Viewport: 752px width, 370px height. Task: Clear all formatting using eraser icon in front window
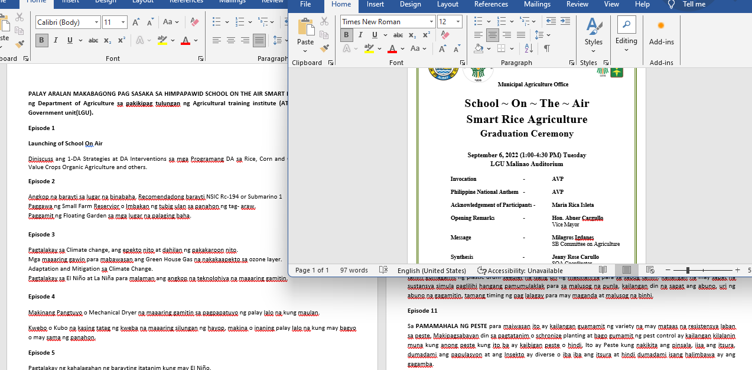click(x=445, y=35)
